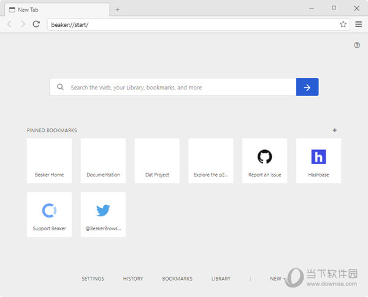The height and width of the screenshot is (297, 368).
Task: Reload the page with refresh icon
Action: (x=36, y=24)
